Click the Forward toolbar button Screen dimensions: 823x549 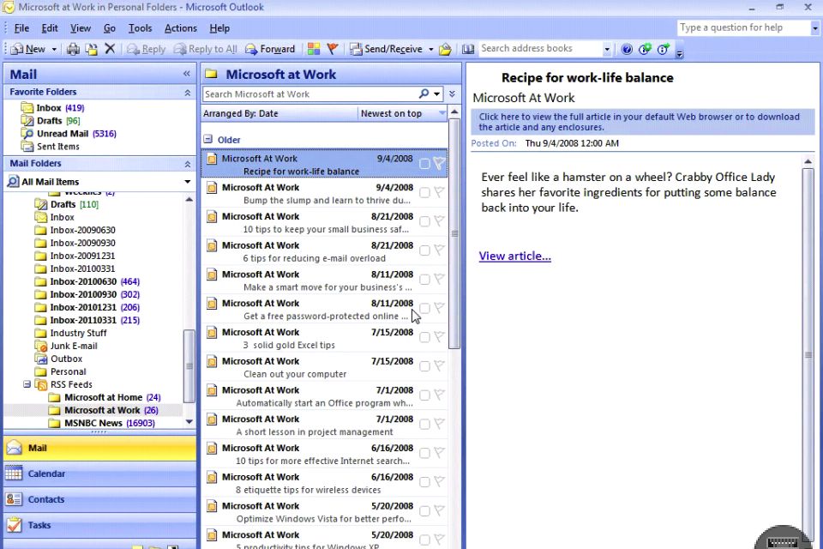coord(270,49)
